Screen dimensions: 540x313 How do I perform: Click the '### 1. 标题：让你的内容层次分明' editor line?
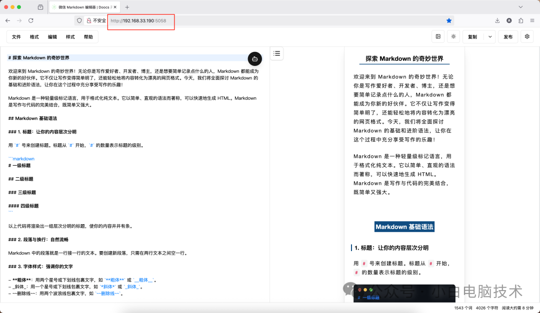click(x=42, y=132)
